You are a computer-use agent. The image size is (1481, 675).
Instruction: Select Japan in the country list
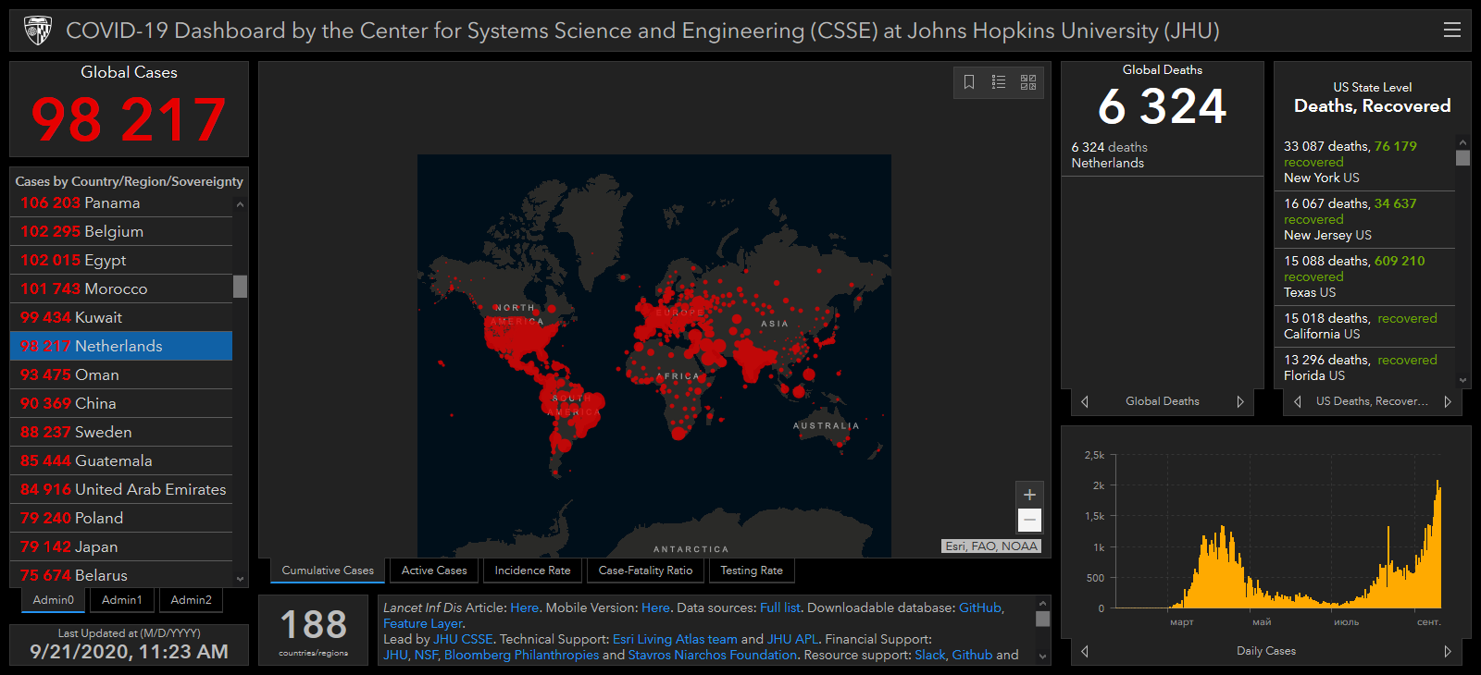pos(121,546)
